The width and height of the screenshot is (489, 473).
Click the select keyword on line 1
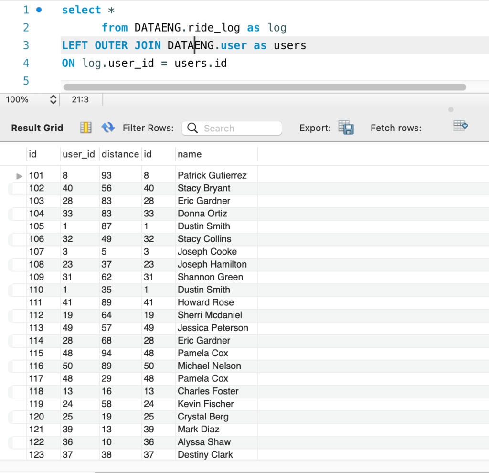coord(81,10)
